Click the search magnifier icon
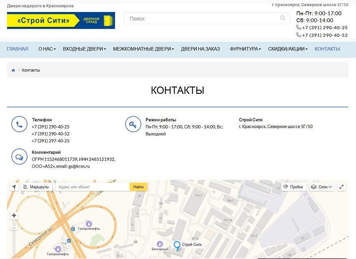 point(283,18)
